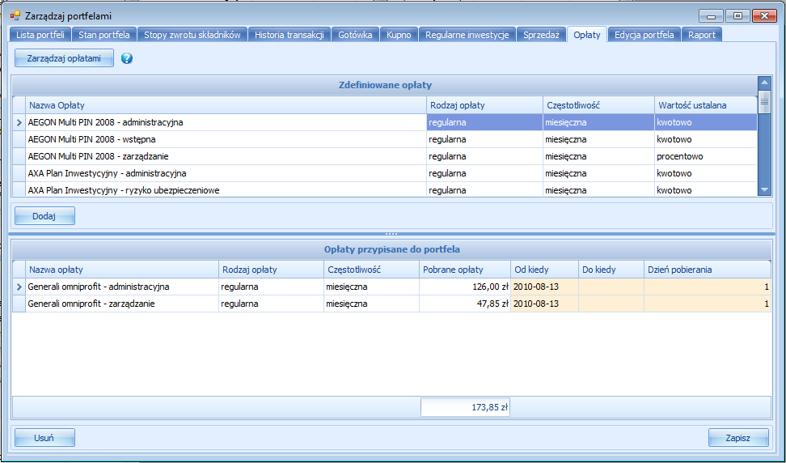Click the Zarządzaj opłatami button
Screen dimensions: 786x463
pyautogui.click(x=64, y=58)
